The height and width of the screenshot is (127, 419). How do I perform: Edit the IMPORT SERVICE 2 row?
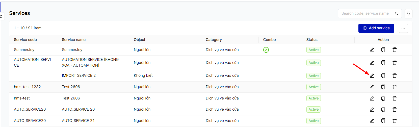(372, 75)
